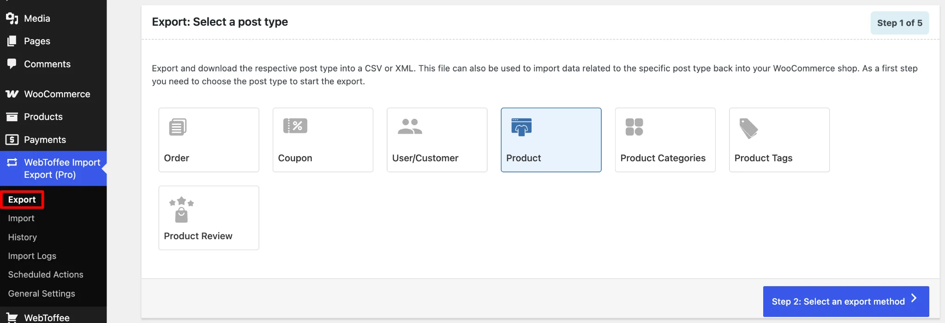This screenshot has height=323, width=945.
Task: Click the chevron arrow on Step 2 button
Action: pyautogui.click(x=914, y=298)
